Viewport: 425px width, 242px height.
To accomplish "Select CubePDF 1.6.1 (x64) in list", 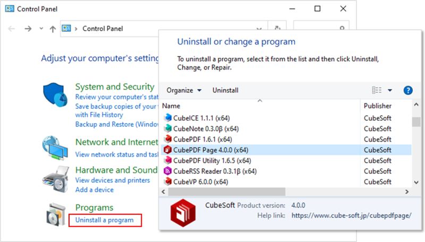I will [202, 139].
